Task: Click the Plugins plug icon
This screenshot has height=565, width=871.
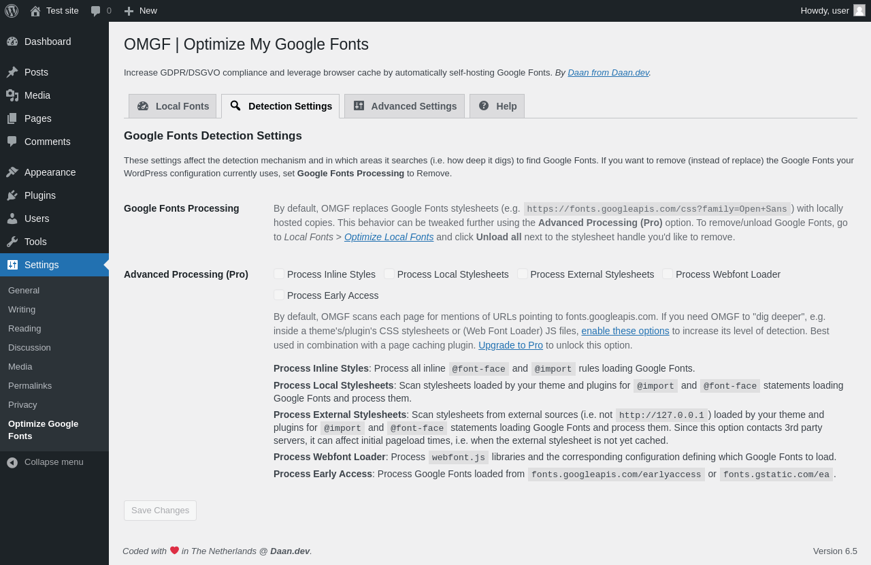Action: (12, 195)
